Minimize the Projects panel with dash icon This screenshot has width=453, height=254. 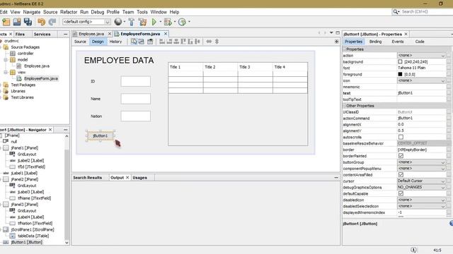[x=65, y=34]
